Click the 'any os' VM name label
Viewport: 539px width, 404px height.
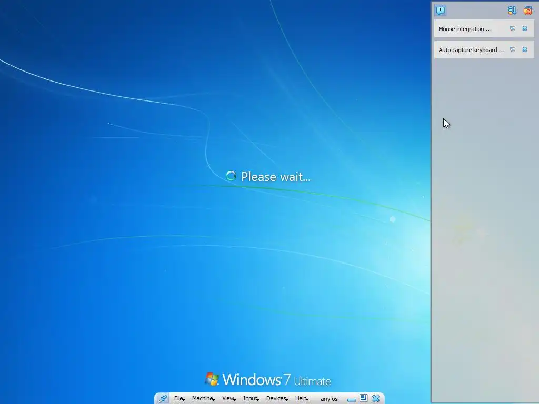click(329, 399)
